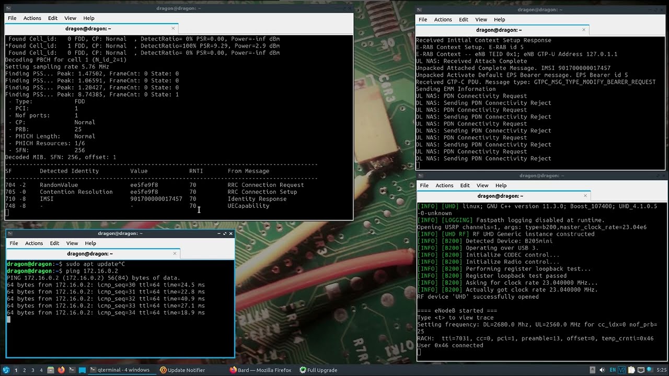The height and width of the screenshot is (376, 669).
Task: Click the show desktop icon in taskbar
Action: pyautogui.click(x=83, y=370)
